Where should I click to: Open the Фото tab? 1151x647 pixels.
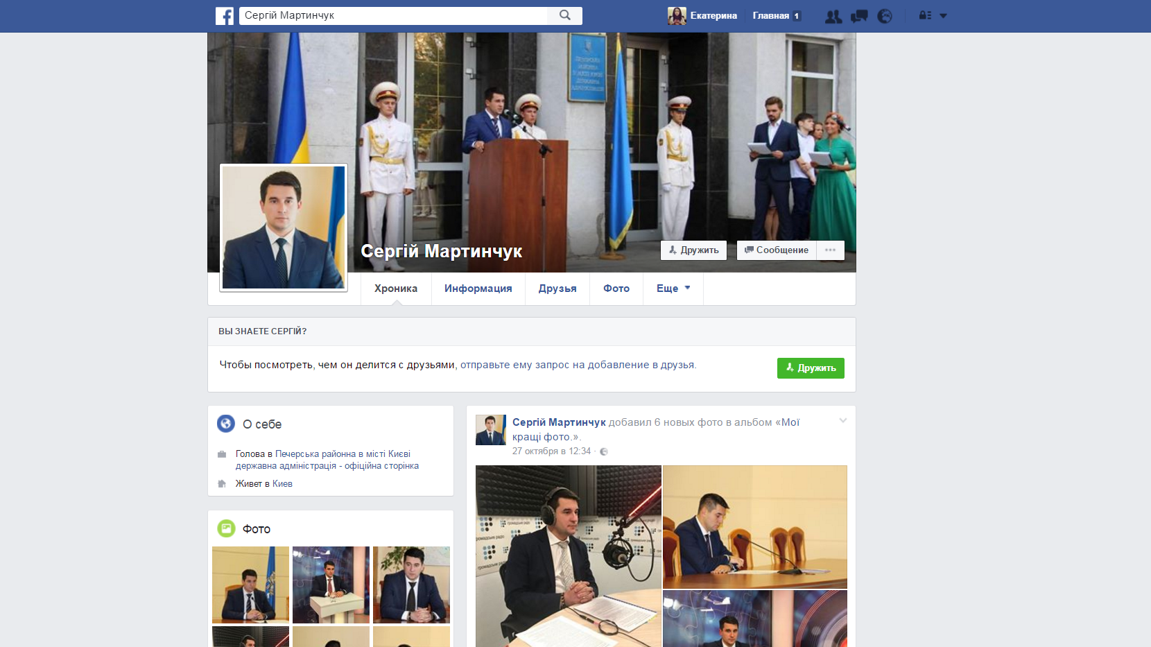616,288
